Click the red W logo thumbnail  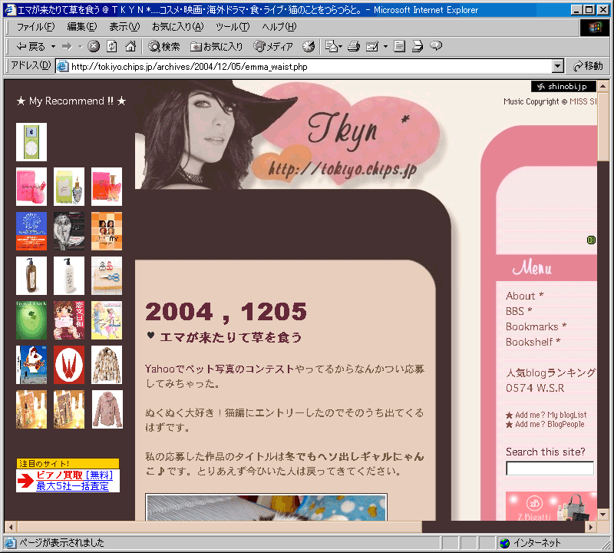[x=69, y=365]
